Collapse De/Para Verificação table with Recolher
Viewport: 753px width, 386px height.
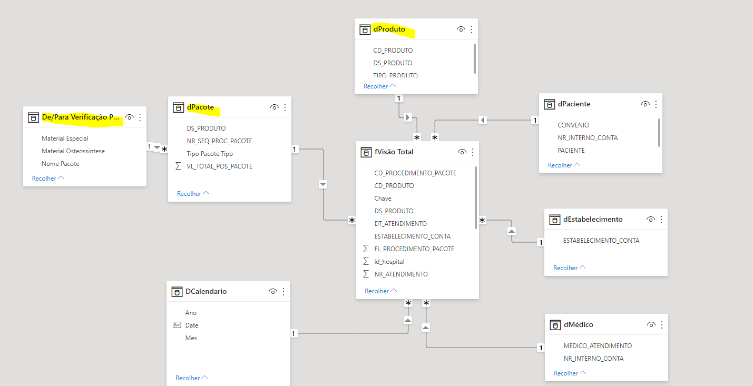click(x=48, y=179)
